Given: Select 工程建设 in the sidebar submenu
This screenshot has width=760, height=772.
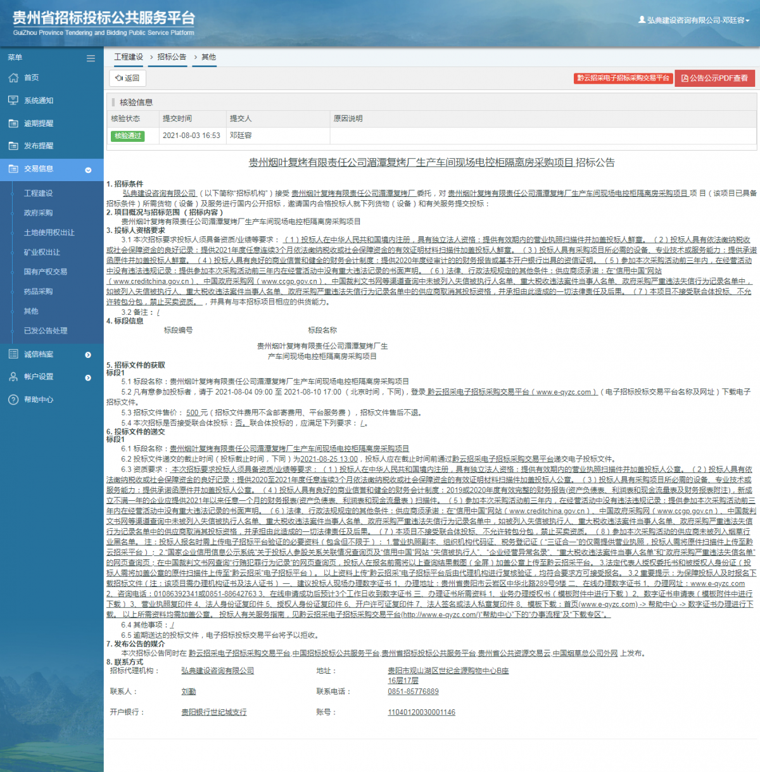Looking at the screenshot, I should click(38, 193).
